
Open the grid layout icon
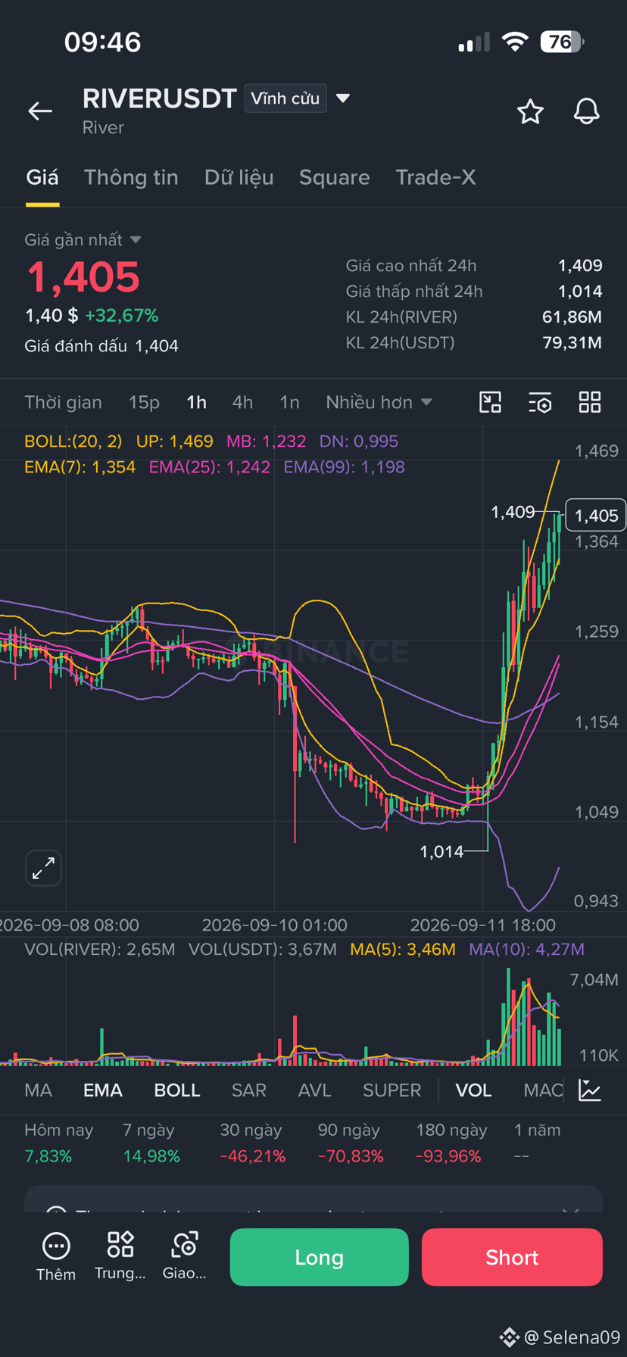[x=590, y=402]
